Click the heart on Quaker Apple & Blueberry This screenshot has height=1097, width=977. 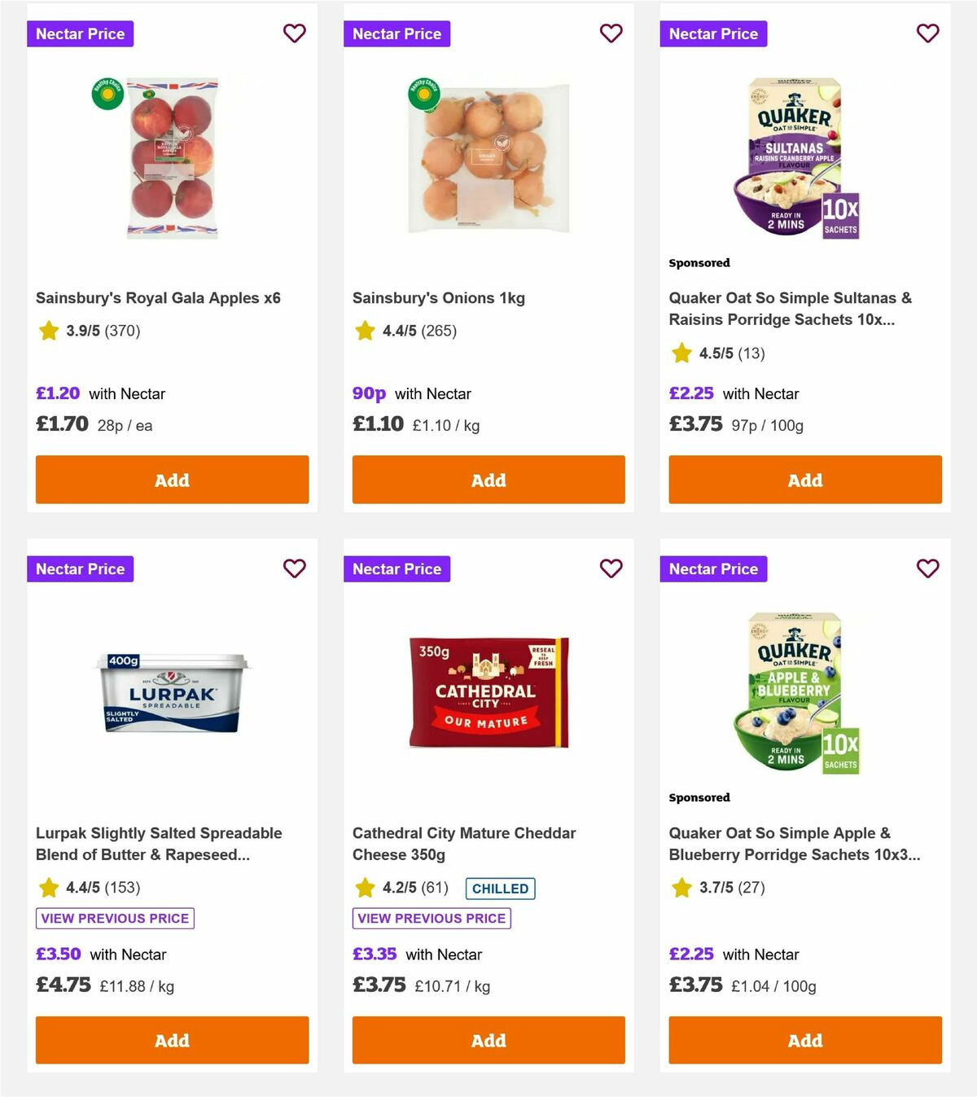click(x=927, y=568)
